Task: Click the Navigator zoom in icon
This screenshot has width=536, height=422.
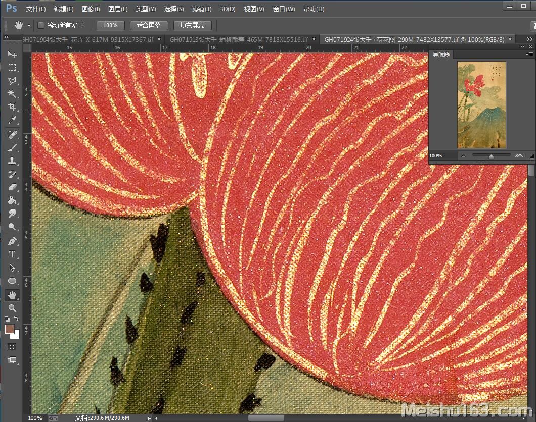Action: point(519,156)
